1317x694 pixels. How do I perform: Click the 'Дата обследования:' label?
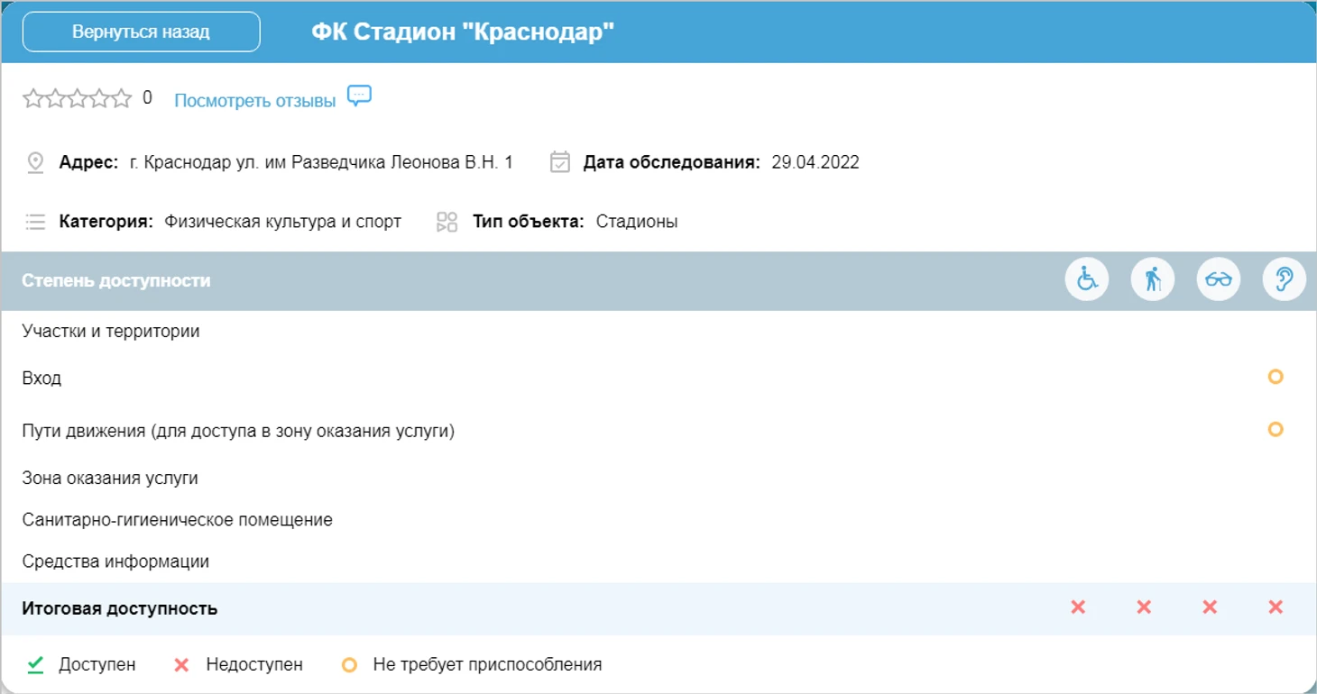point(672,163)
